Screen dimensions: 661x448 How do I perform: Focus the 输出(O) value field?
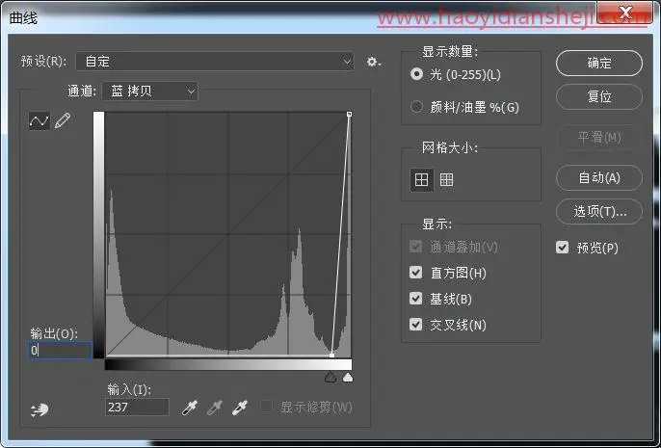61,351
